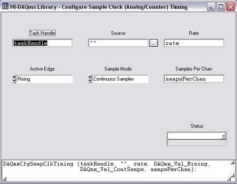Click the Rate input field
This screenshot has width=237, height=184.
pos(194,43)
